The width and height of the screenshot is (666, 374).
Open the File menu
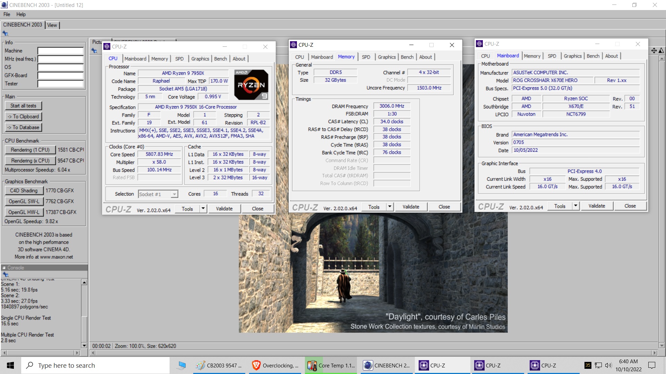coord(7,14)
